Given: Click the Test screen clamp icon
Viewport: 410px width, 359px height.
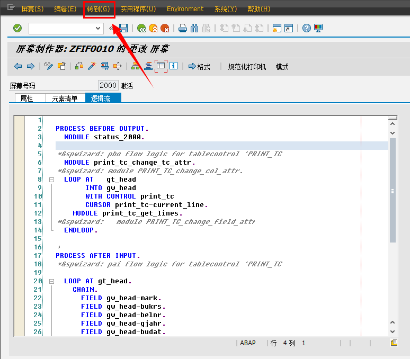Looking at the screenshot, I should [105, 66].
